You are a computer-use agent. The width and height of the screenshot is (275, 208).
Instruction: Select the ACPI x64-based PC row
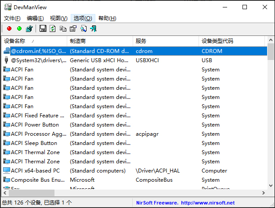pos(35,171)
